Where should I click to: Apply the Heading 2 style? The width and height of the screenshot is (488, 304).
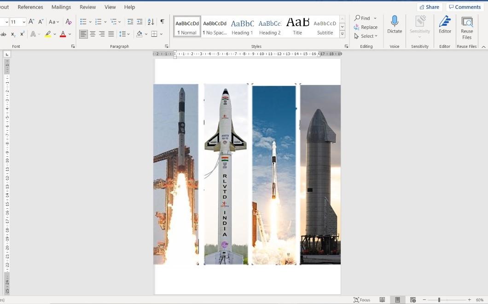pos(270,27)
